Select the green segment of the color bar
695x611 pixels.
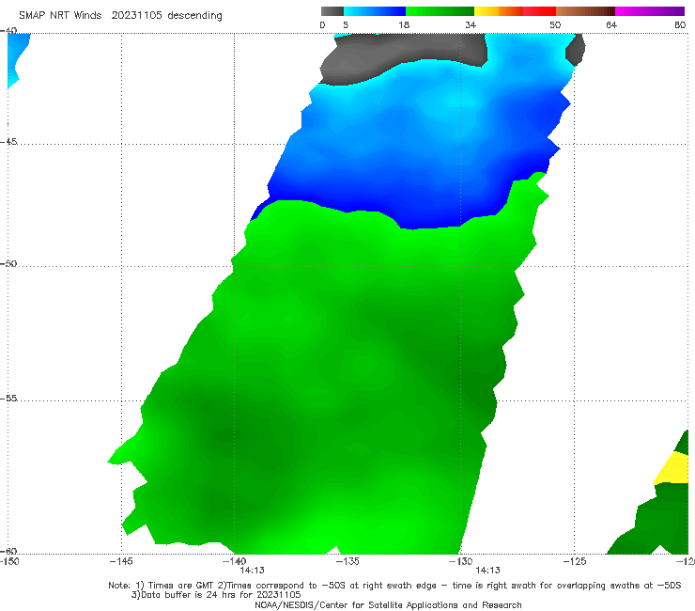click(x=440, y=11)
